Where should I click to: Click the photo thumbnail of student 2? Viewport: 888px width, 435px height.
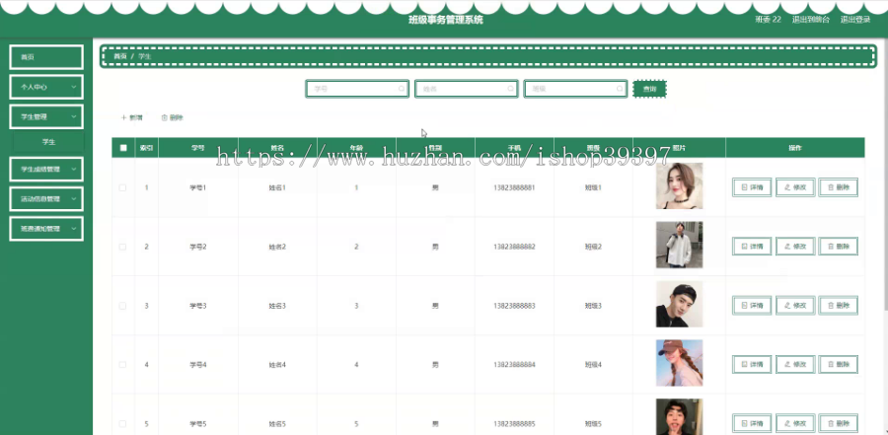click(x=679, y=245)
